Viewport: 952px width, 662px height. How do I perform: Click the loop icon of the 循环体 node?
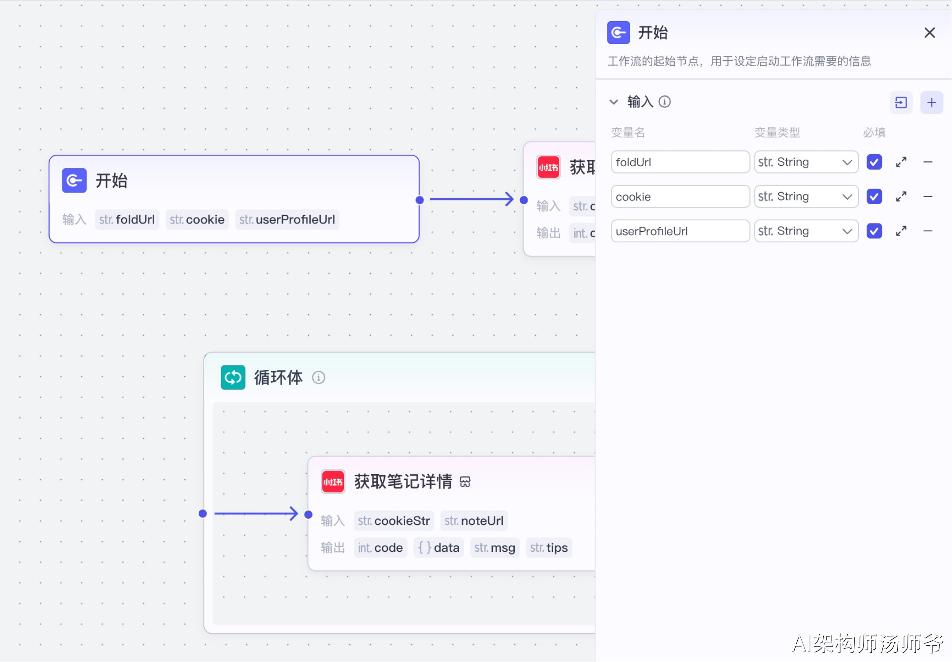click(233, 378)
